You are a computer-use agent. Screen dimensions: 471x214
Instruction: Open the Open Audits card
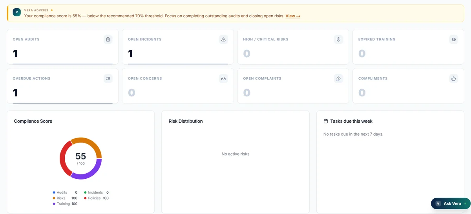63,47
